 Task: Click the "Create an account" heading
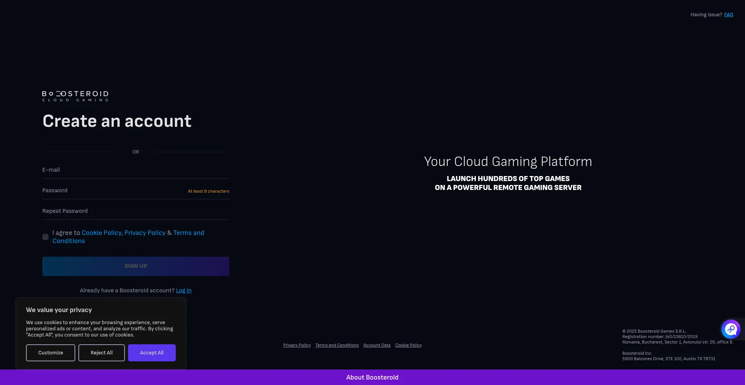point(117,121)
